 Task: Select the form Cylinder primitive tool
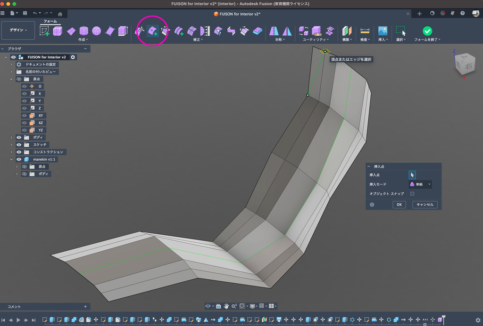83,31
